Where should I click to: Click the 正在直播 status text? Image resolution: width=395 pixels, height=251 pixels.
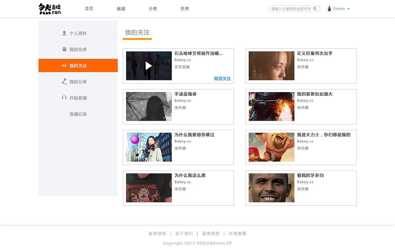182,67
